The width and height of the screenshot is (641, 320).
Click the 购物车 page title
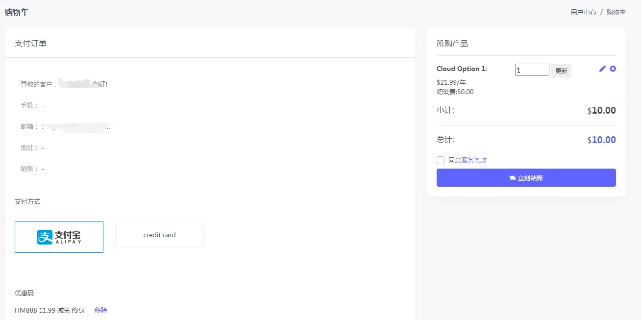click(17, 12)
